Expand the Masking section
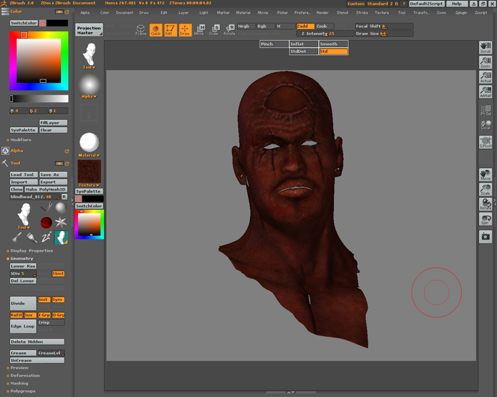497x397 pixels. click(19, 383)
